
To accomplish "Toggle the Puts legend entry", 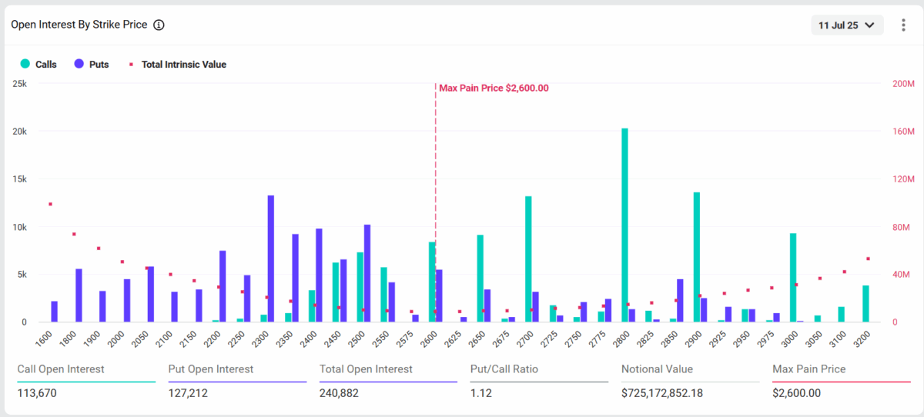I will [x=98, y=65].
